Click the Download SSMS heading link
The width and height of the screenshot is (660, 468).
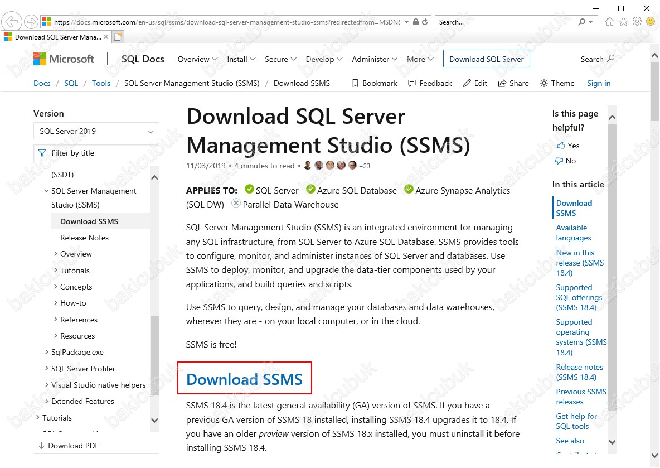click(244, 379)
